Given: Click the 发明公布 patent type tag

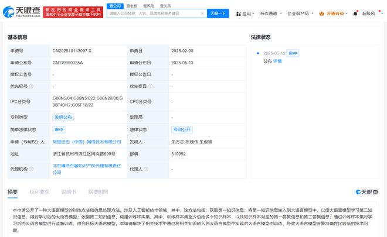Looking at the screenshot, I should click(x=63, y=117).
